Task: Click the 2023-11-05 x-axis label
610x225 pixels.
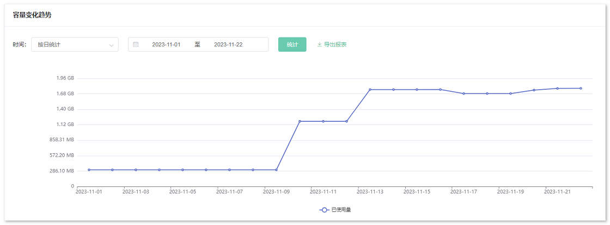Action: pyautogui.click(x=182, y=192)
